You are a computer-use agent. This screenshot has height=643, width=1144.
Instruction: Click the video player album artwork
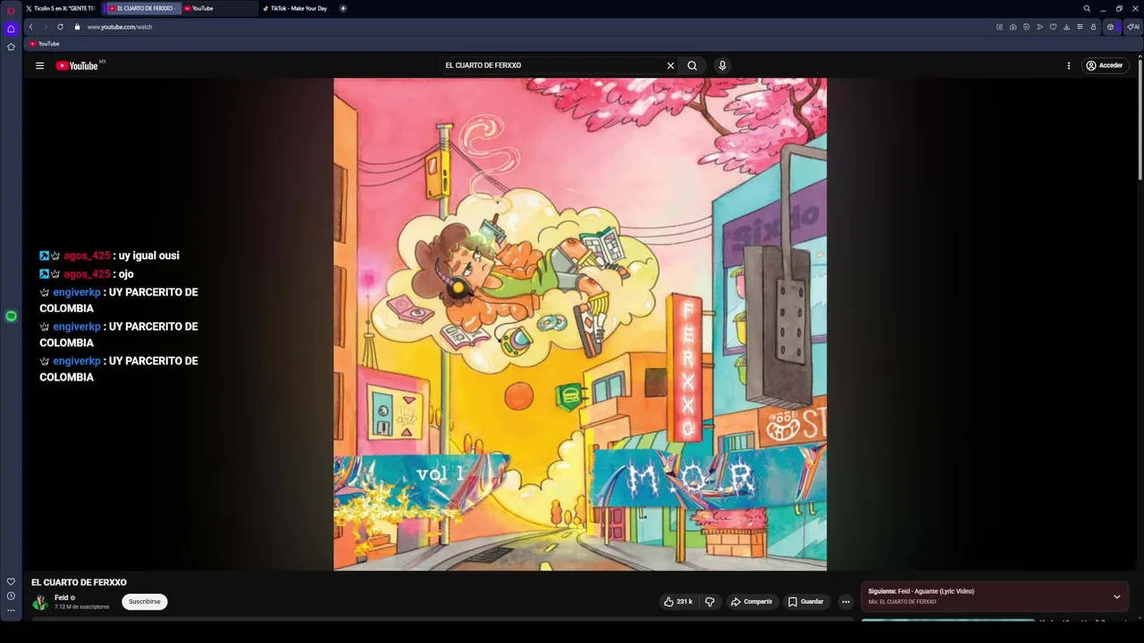point(580,324)
